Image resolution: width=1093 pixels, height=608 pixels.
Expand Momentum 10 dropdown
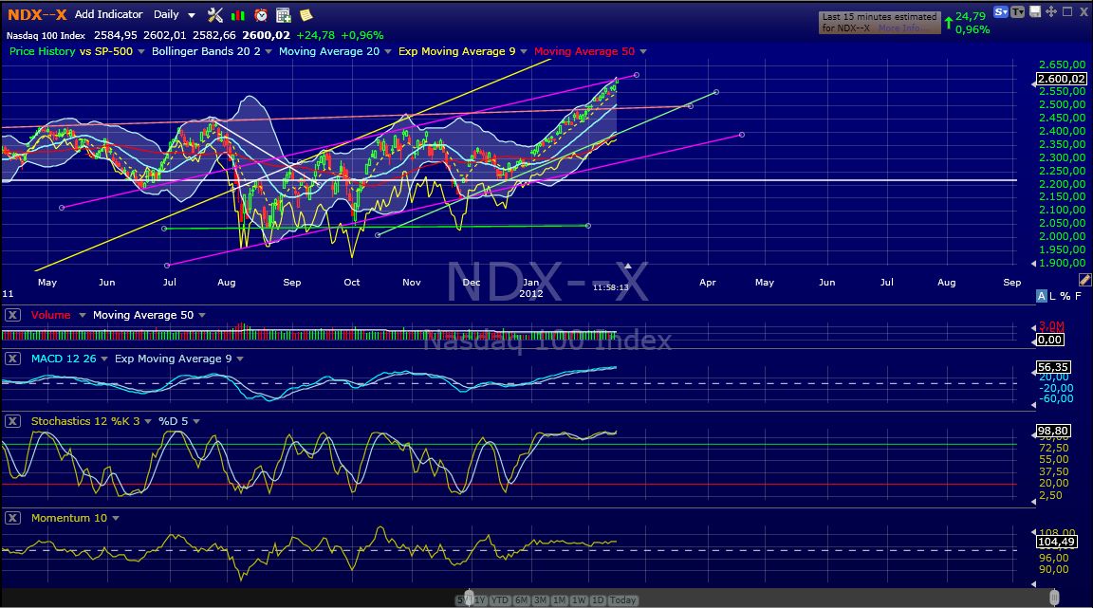coord(115,518)
